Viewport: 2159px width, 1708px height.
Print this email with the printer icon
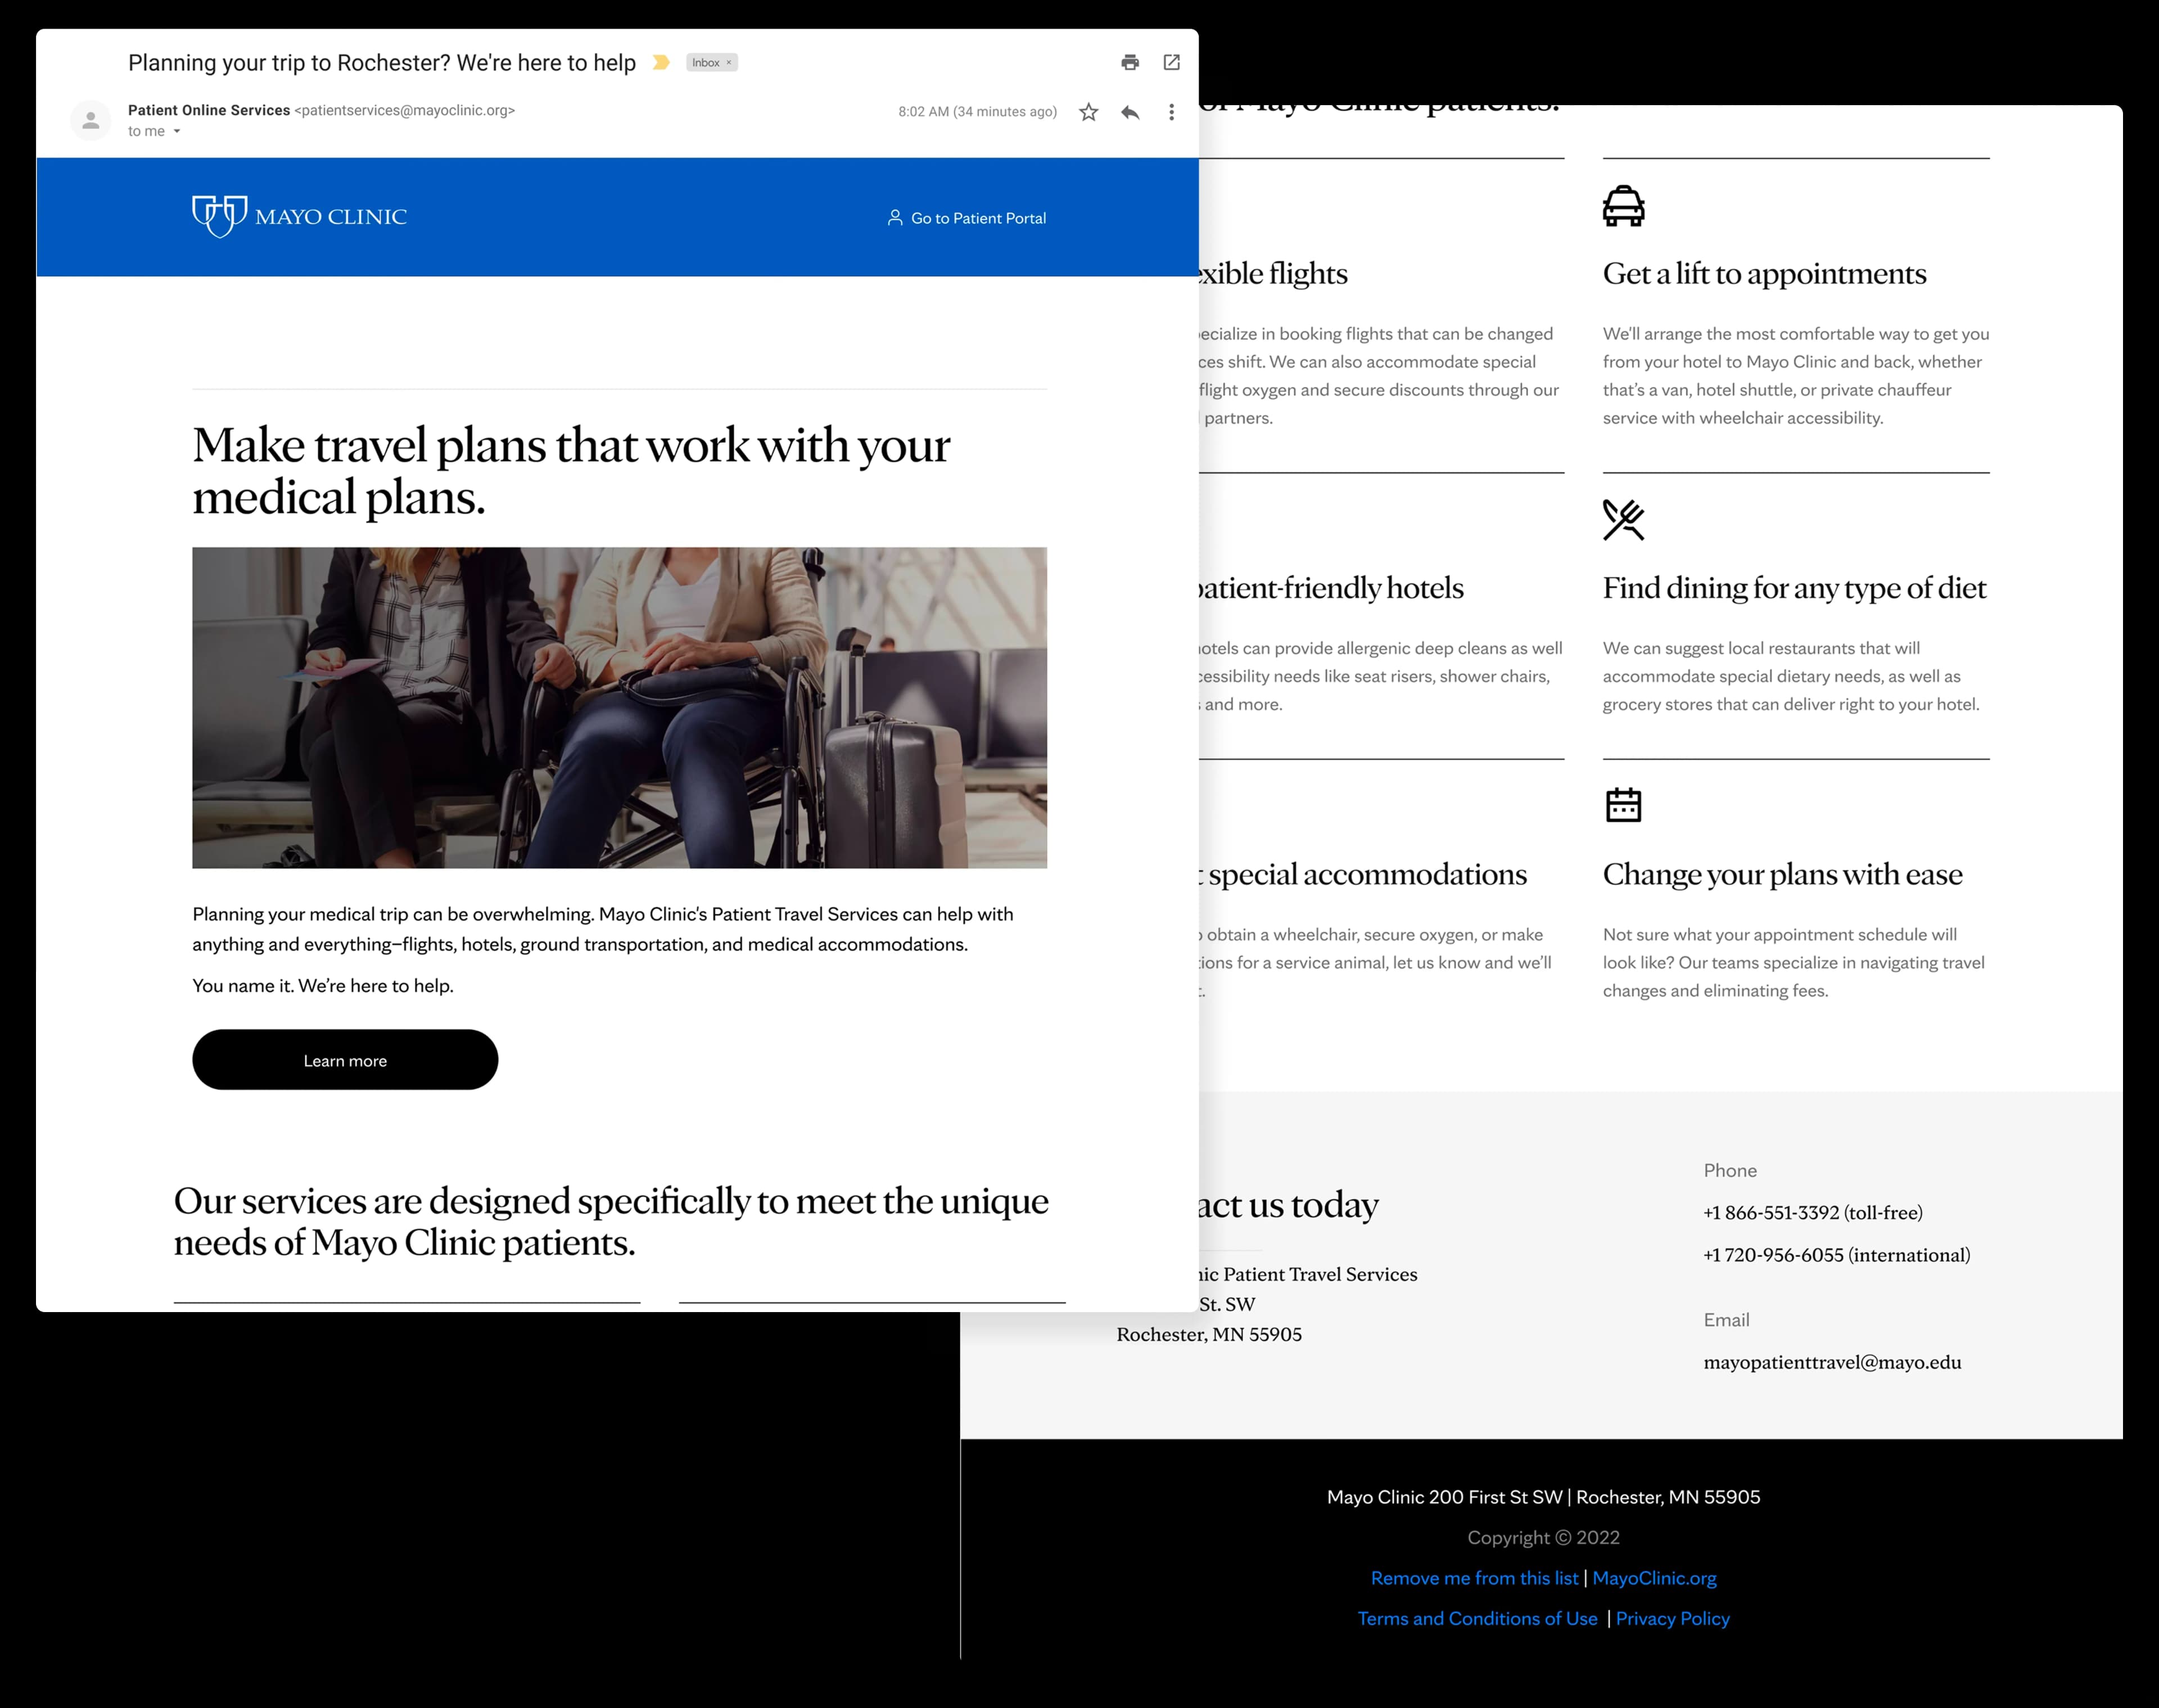(x=1130, y=62)
